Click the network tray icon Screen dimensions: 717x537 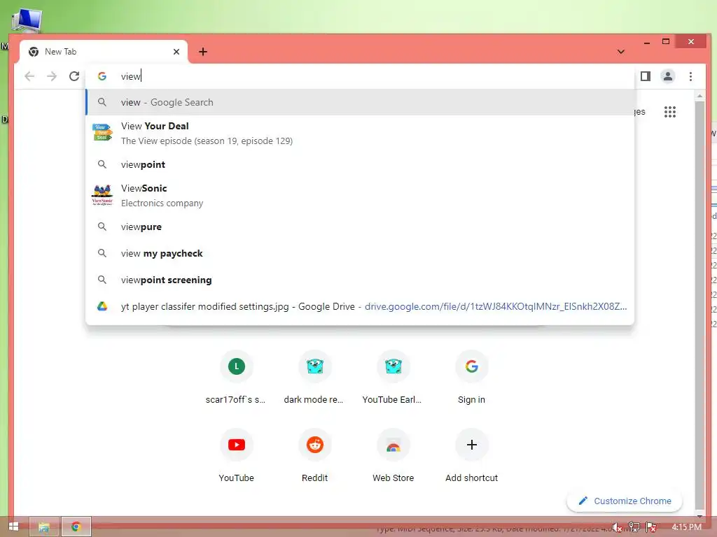tap(634, 527)
